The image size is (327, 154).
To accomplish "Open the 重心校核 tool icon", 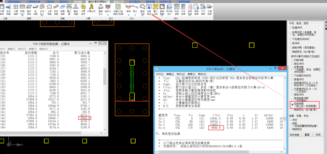I will point(155,9).
